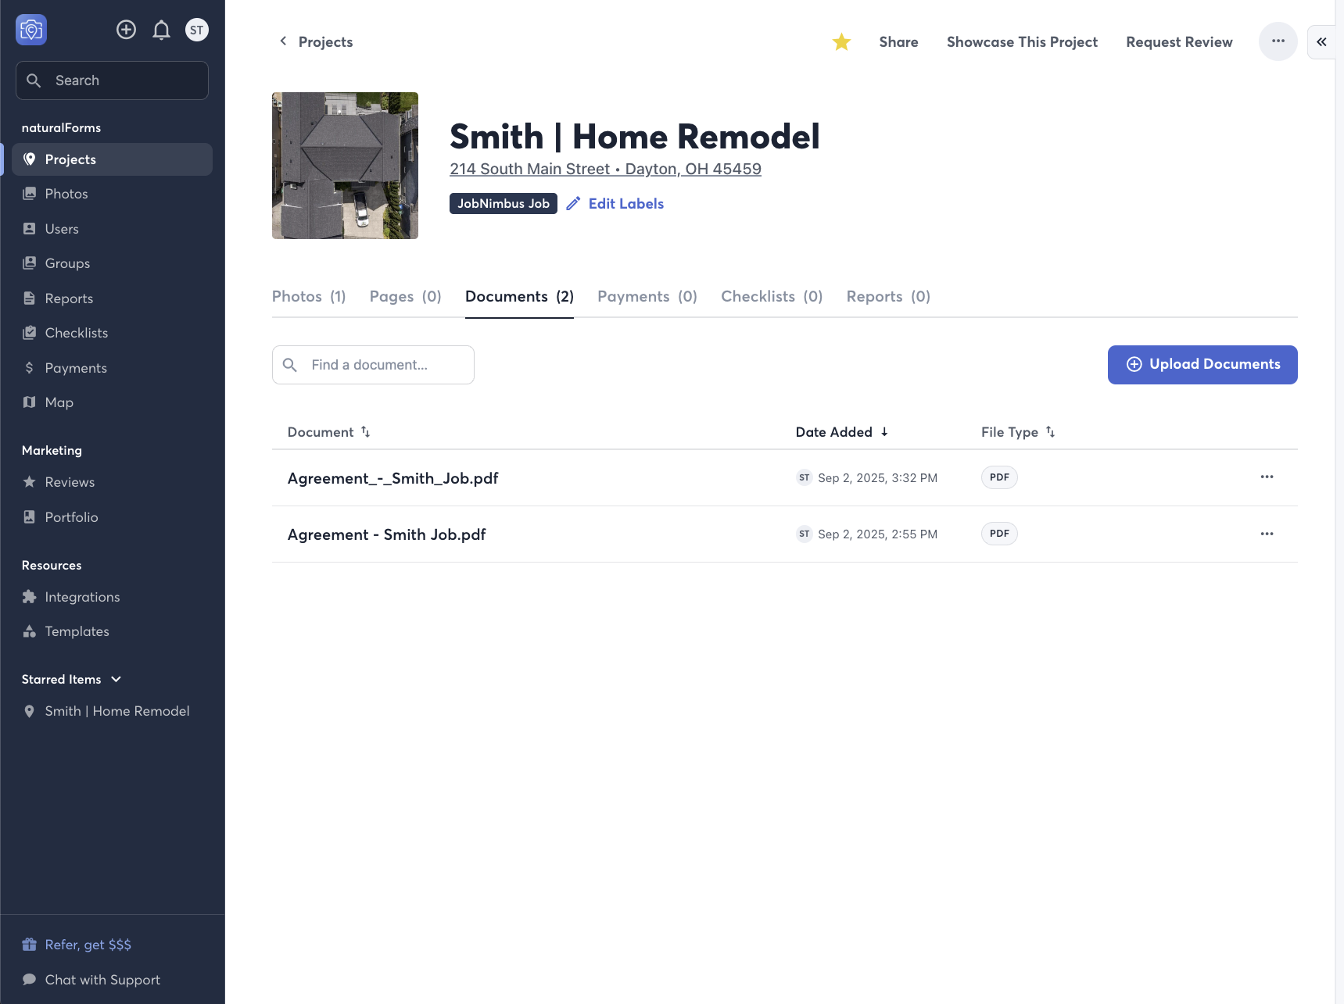
Task: Toggle the yellow star favorite icon
Action: pos(841,41)
